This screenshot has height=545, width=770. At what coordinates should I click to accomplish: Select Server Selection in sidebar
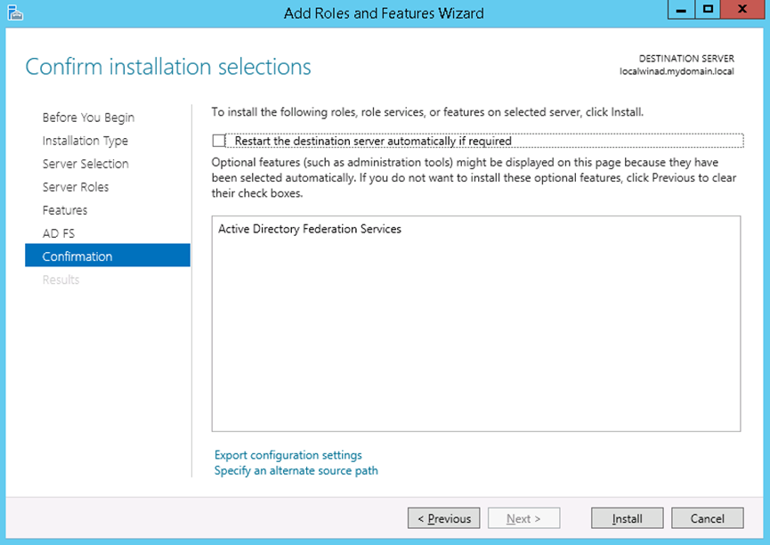[85, 164]
